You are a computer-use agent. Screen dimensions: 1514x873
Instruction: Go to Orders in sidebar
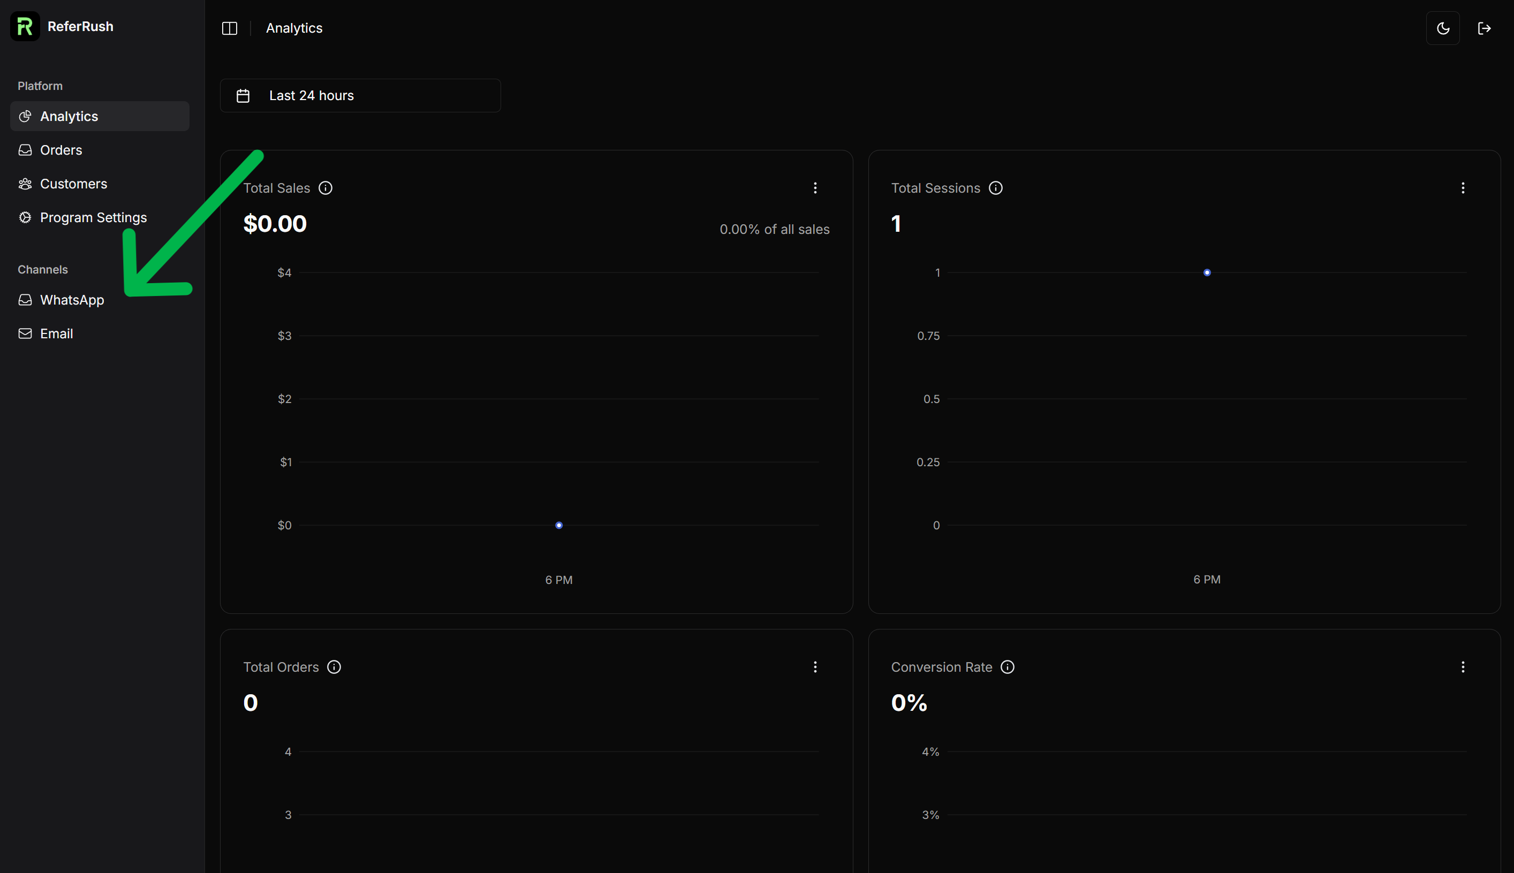pos(61,150)
